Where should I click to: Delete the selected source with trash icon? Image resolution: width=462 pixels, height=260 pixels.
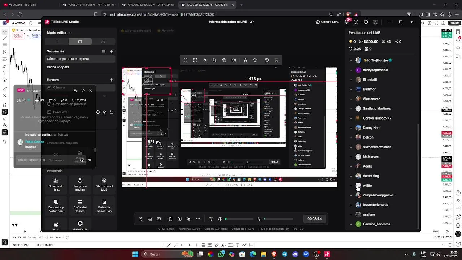[276, 60]
